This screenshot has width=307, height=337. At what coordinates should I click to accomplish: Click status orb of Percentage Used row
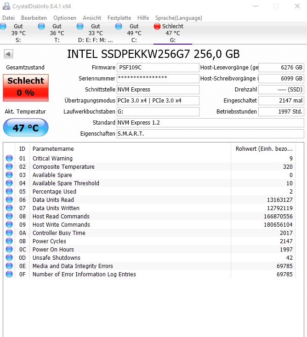(9, 192)
